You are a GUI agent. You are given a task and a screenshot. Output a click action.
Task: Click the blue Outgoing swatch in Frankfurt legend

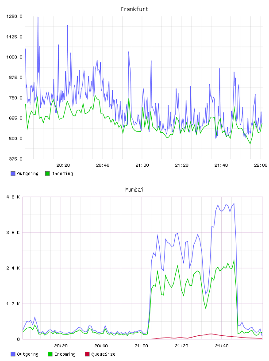(13, 173)
